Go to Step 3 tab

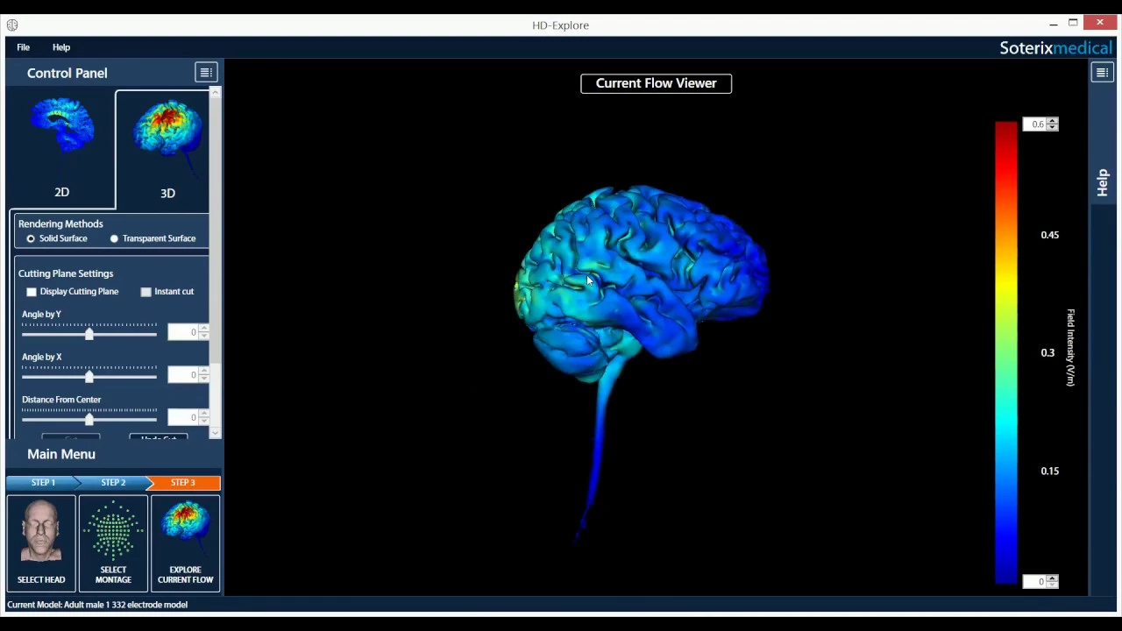(x=183, y=483)
